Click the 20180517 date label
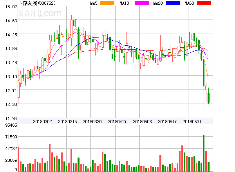Viewport: 235px width, 172px height. point(167,122)
